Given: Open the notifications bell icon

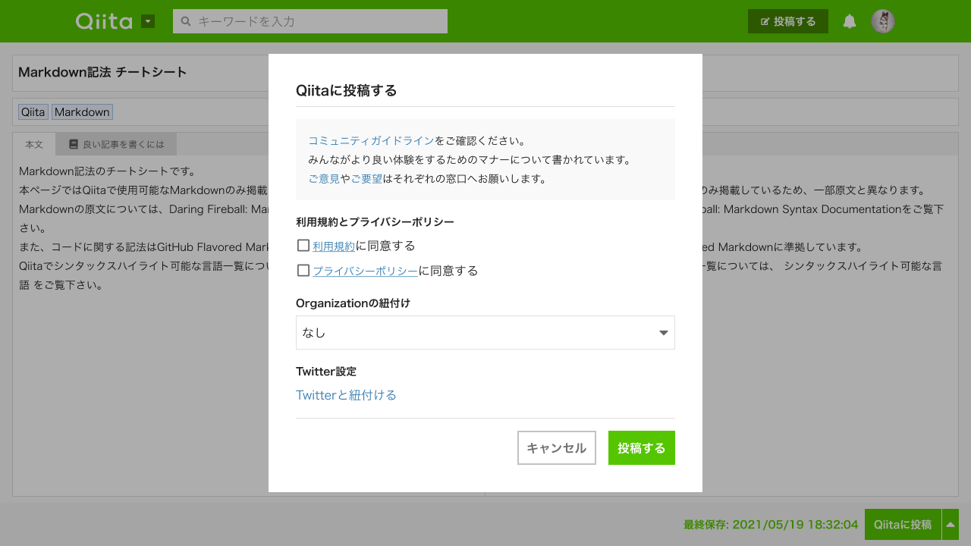Looking at the screenshot, I should (850, 20).
